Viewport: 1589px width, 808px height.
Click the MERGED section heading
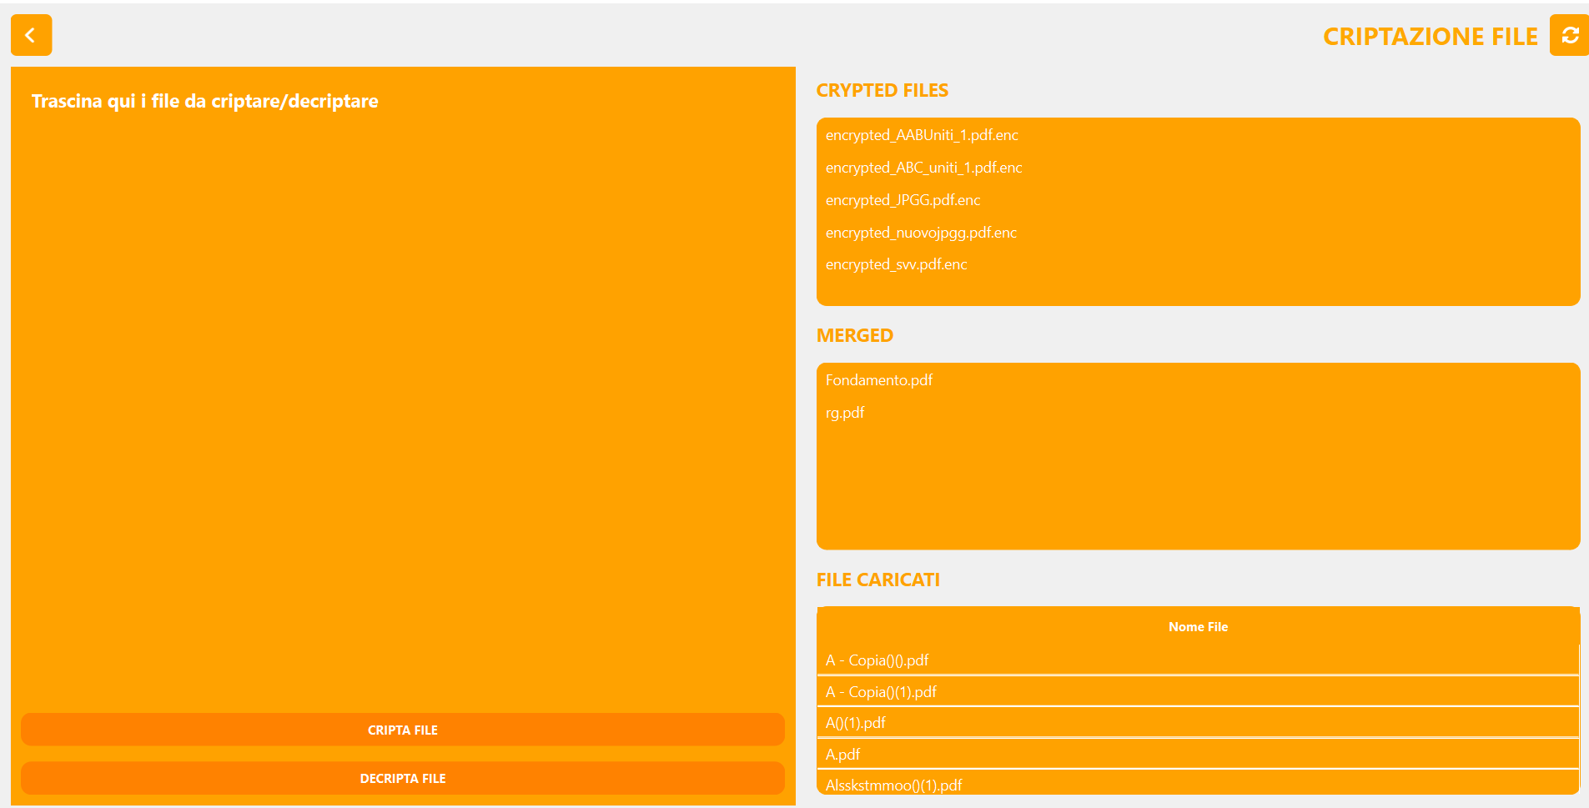click(x=854, y=335)
